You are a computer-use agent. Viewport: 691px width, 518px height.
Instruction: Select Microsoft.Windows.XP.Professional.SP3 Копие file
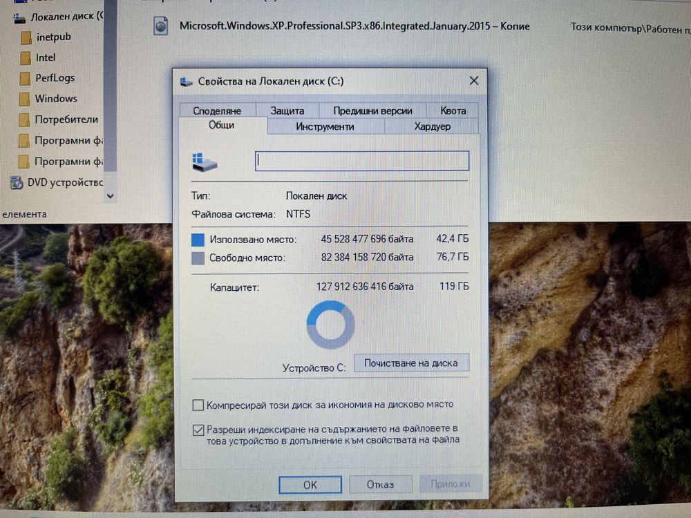tap(354, 26)
